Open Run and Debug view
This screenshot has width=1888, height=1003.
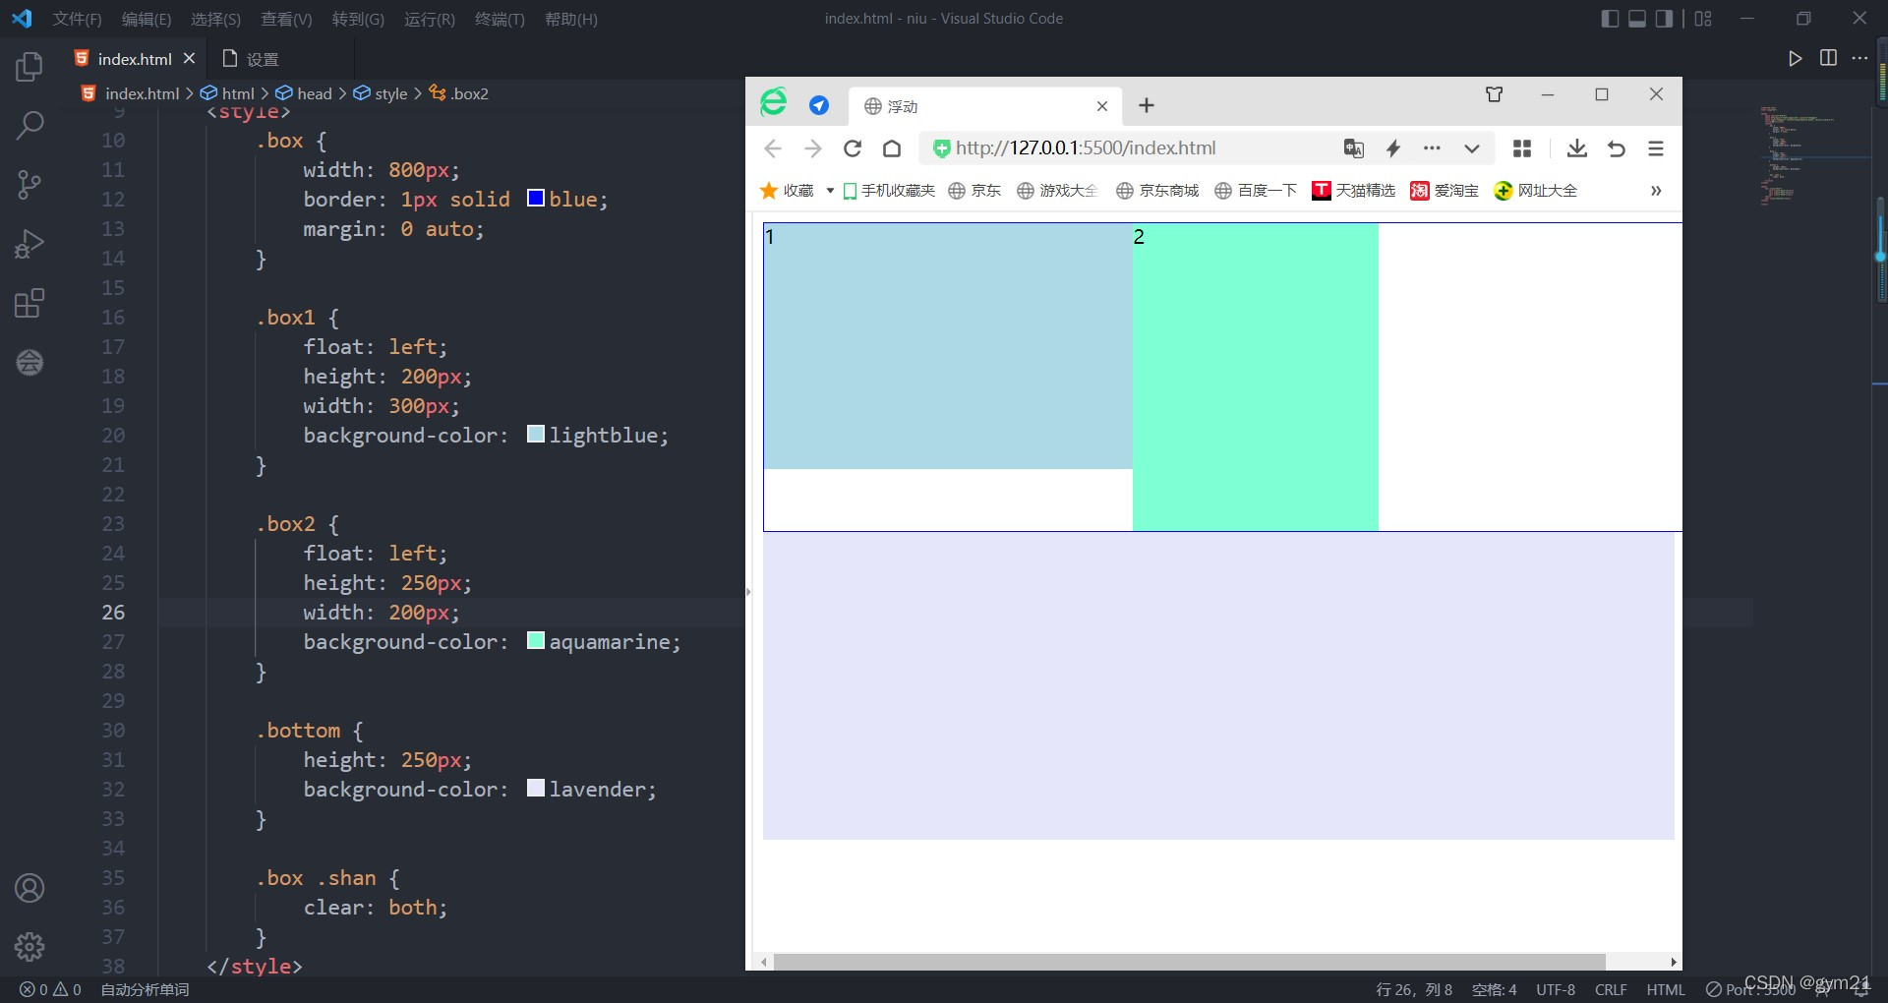point(29,244)
